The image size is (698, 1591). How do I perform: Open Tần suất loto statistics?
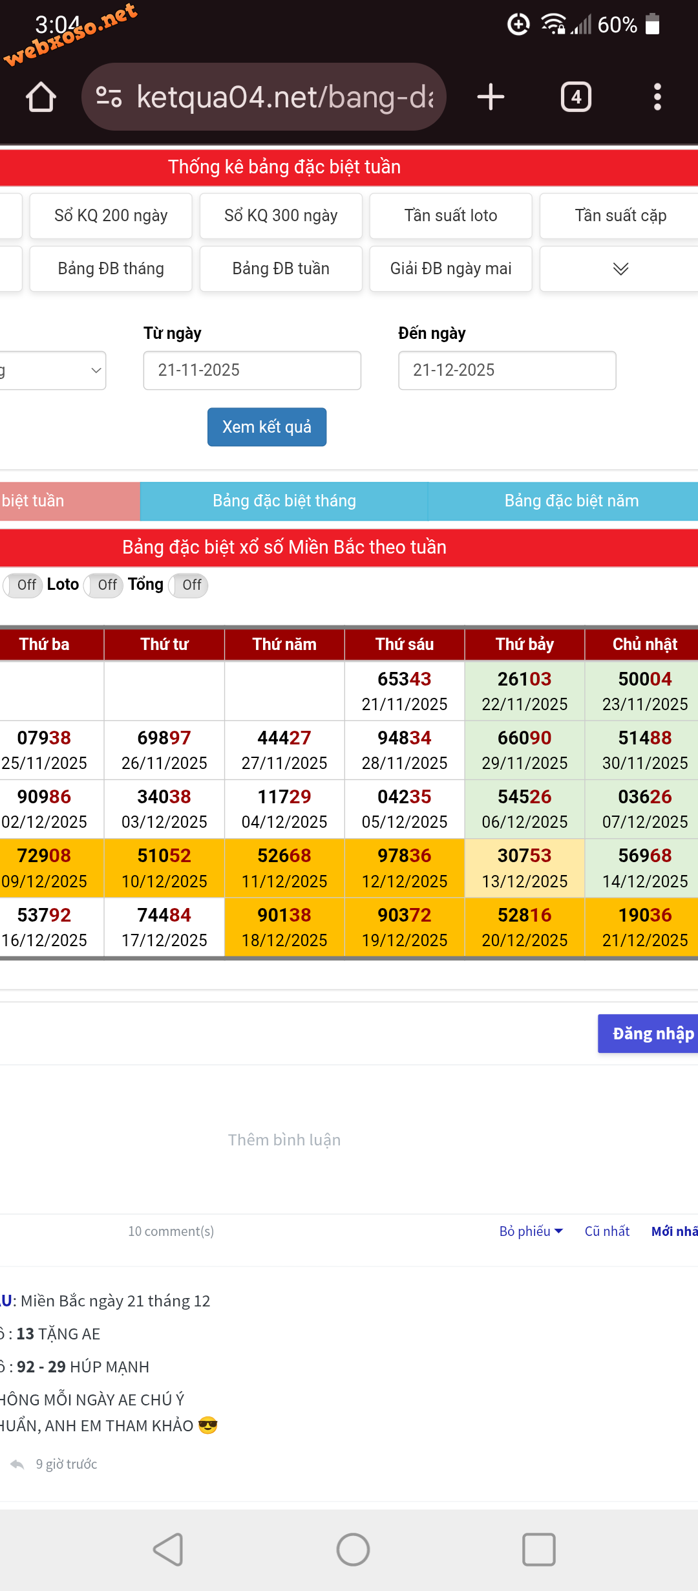pyautogui.click(x=450, y=216)
